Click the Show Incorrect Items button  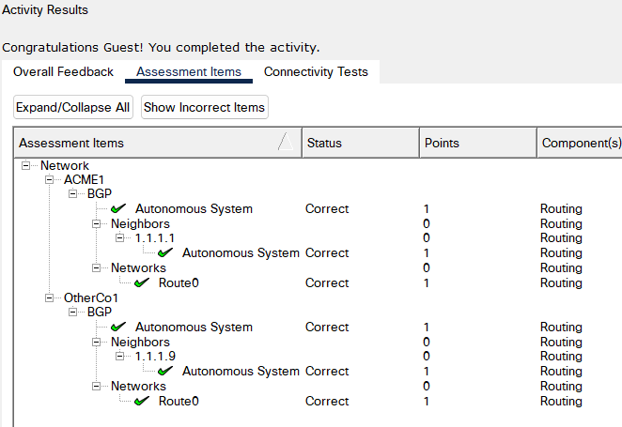(204, 108)
